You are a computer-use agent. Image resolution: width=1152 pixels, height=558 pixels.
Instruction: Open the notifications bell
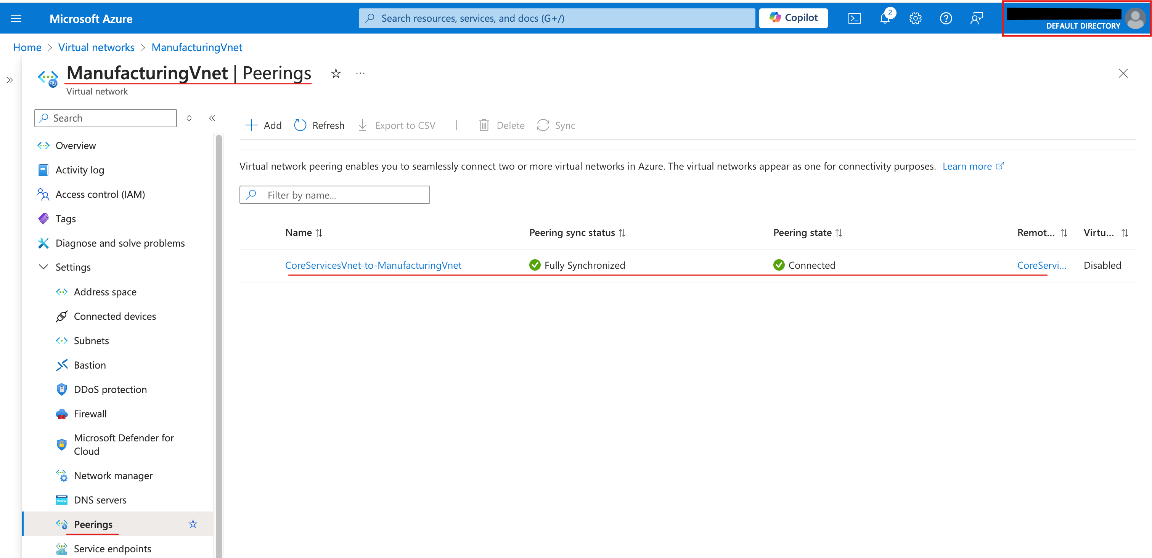point(885,18)
